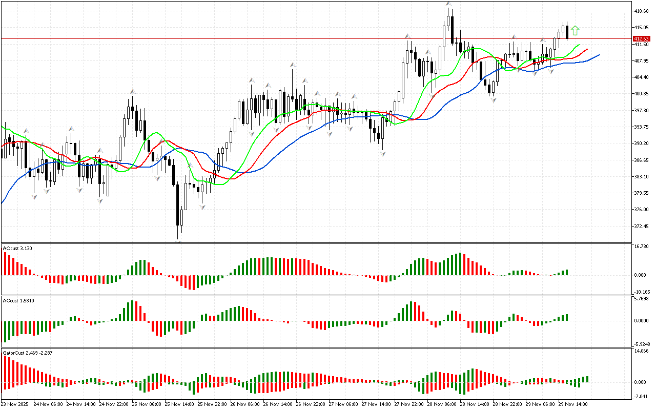This screenshot has width=656, height=410.
Task: Click the fractal arrow above the highest candle
Action: (x=448, y=4)
